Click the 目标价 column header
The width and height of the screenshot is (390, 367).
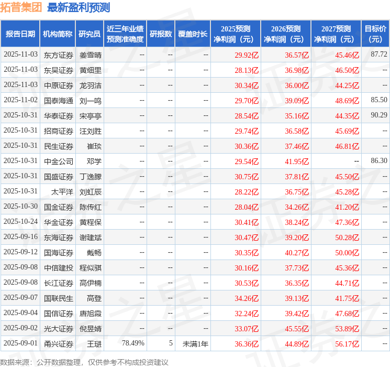375,34
